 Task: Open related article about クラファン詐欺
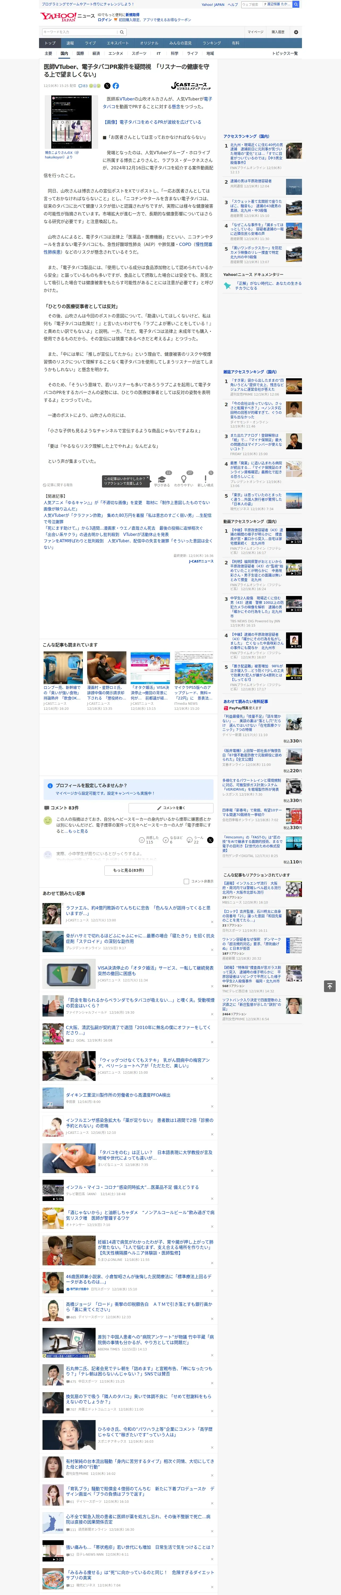(x=127, y=518)
